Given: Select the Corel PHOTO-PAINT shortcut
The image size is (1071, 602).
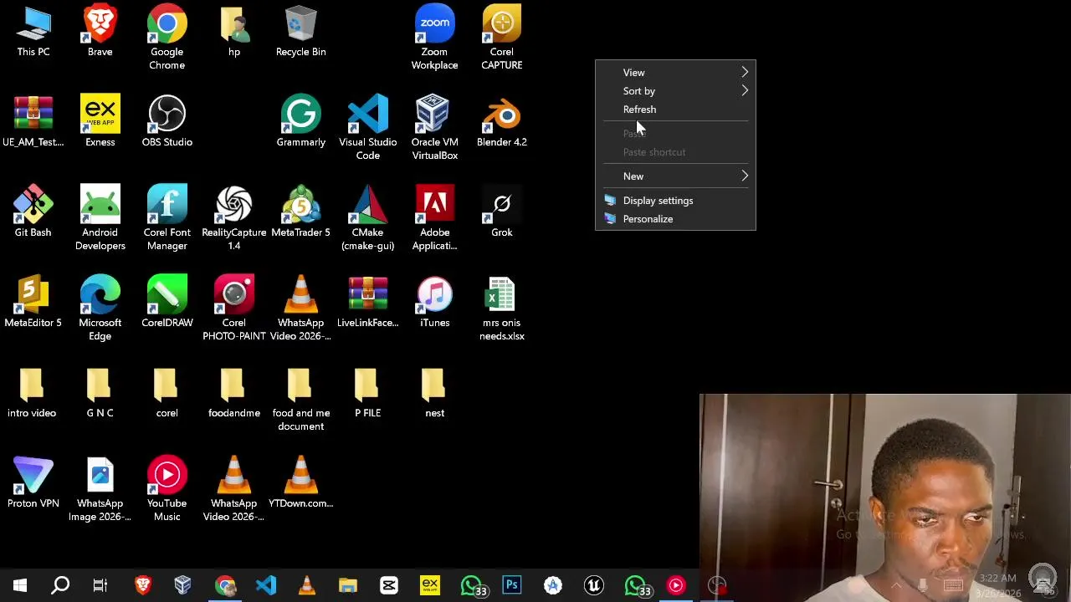Looking at the screenshot, I should [x=234, y=309].
